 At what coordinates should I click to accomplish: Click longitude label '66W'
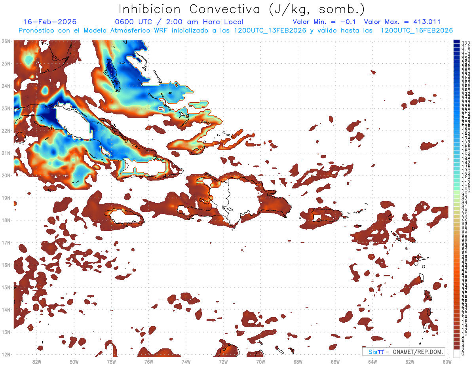click(335, 361)
